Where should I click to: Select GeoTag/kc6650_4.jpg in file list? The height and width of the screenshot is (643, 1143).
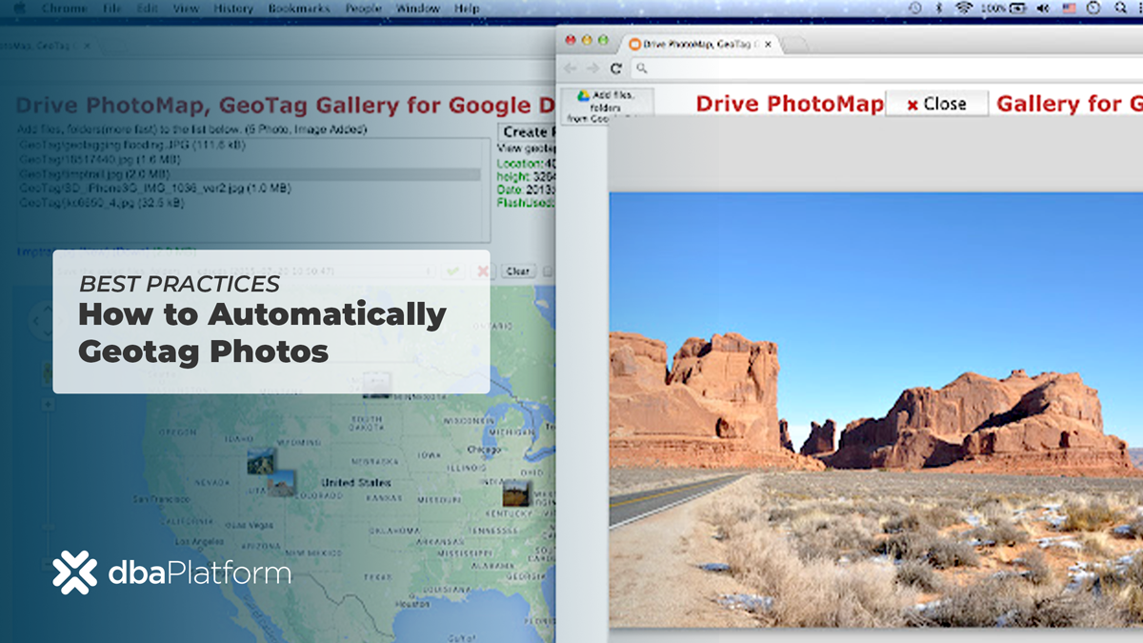pyautogui.click(x=101, y=203)
